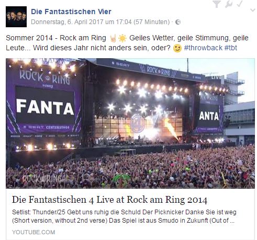Click the winking face emoji
257x240 pixels.
(x=177, y=48)
